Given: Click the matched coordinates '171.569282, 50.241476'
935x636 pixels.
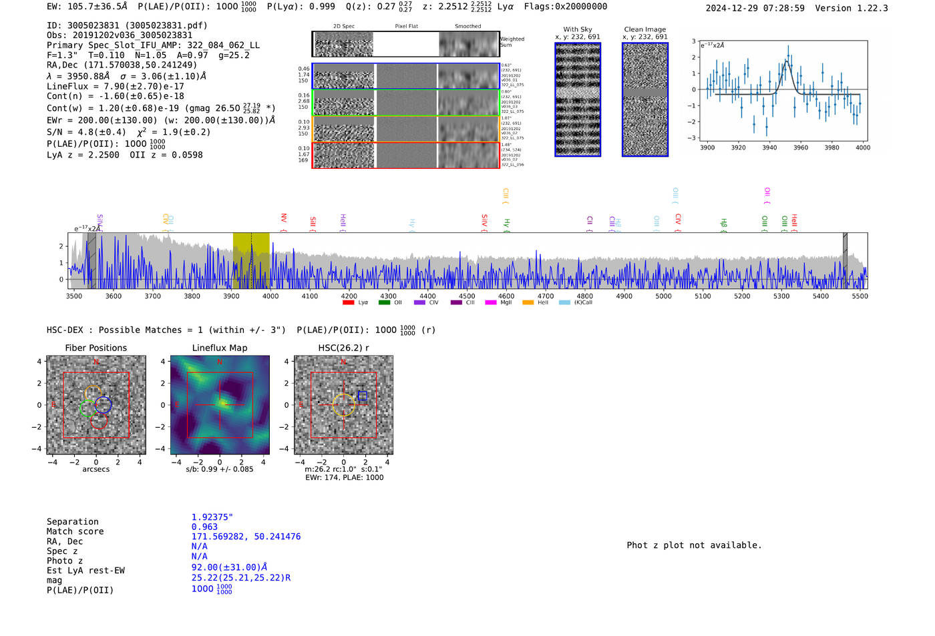Looking at the screenshot, I should pos(246,537).
